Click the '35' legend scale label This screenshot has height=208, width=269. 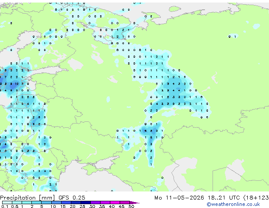102,206
